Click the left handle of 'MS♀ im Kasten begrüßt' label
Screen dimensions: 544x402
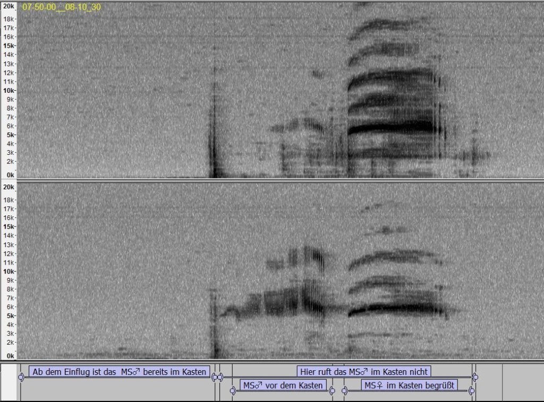[x=345, y=391]
